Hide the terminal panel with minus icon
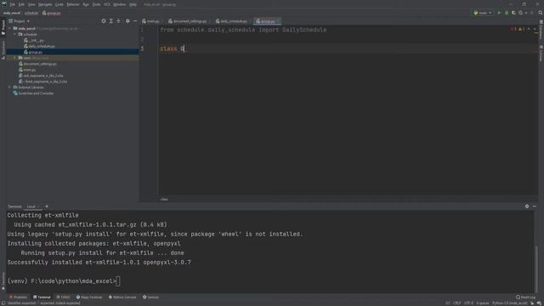 coord(535,207)
